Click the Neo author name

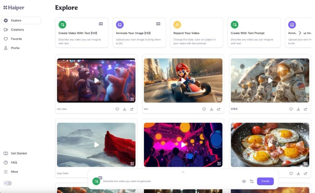(x=146, y=109)
